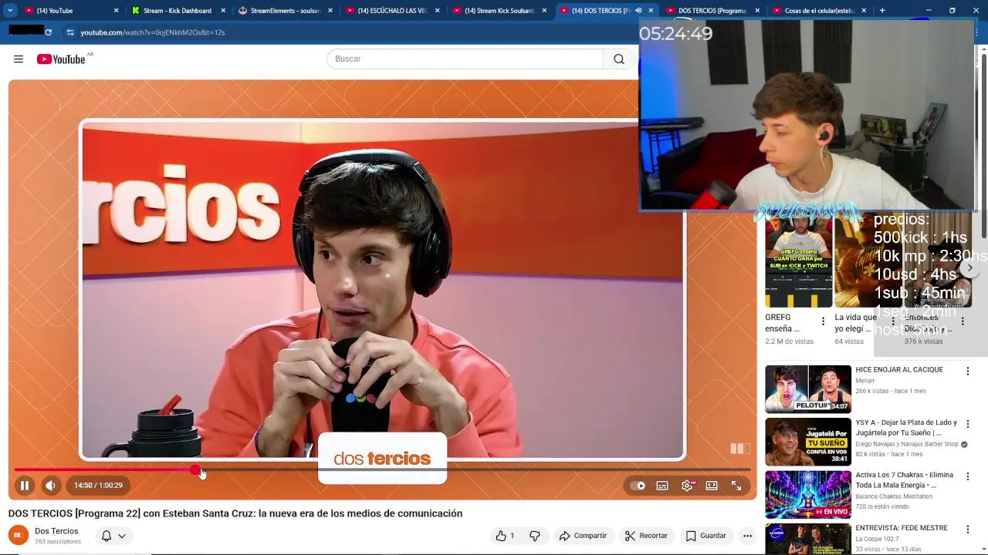This screenshot has width=988, height=555.
Task: Click the video title DOS TERCIOS Programa 22
Action: (x=235, y=513)
